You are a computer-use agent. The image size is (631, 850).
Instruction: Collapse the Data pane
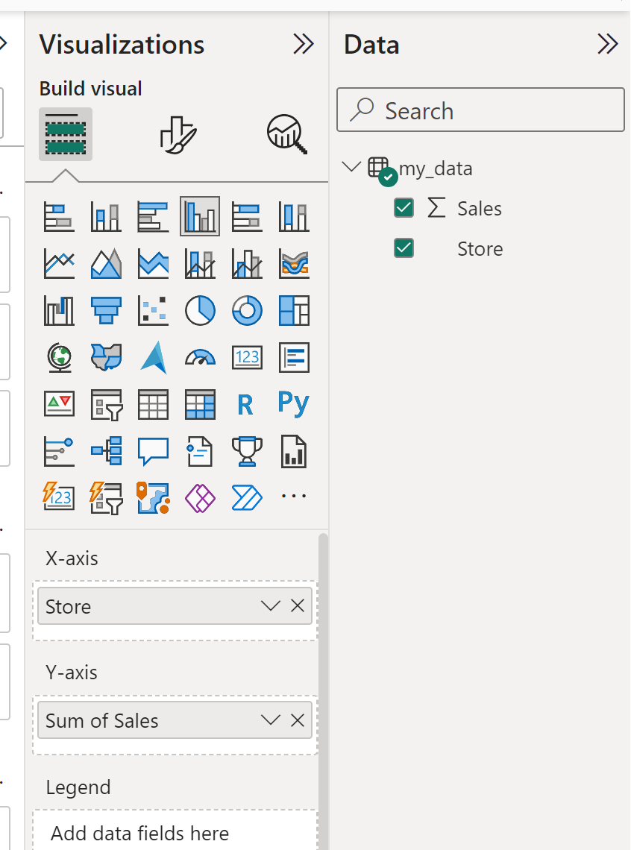pos(608,45)
